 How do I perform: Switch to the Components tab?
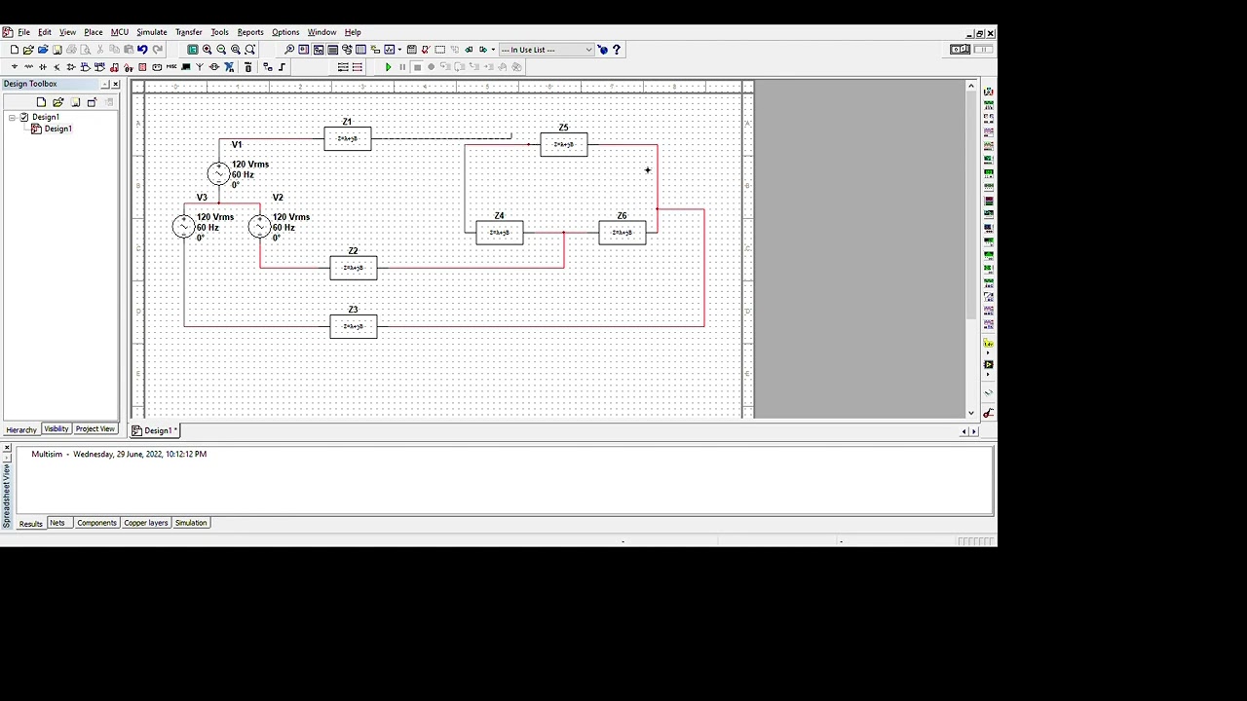[x=96, y=524]
